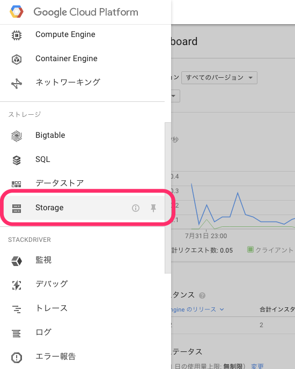Click the Bigtable spiral icon
This screenshot has width=295, height=369.
pos(17,136)
